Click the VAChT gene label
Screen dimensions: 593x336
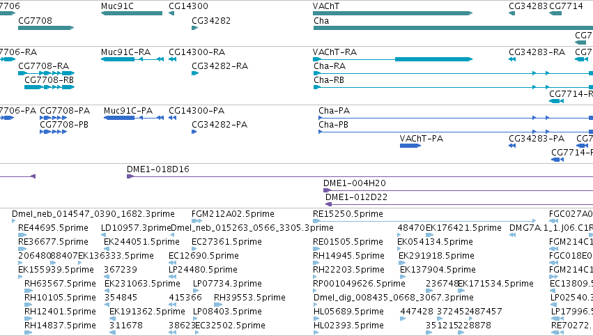point(326,6)
